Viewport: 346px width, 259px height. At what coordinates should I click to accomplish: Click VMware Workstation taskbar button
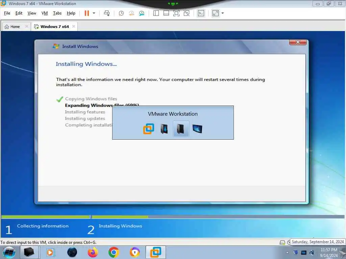pos(155,252)
